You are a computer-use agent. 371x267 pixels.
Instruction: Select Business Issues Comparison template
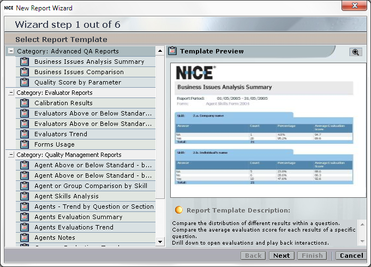pos(86,72)
